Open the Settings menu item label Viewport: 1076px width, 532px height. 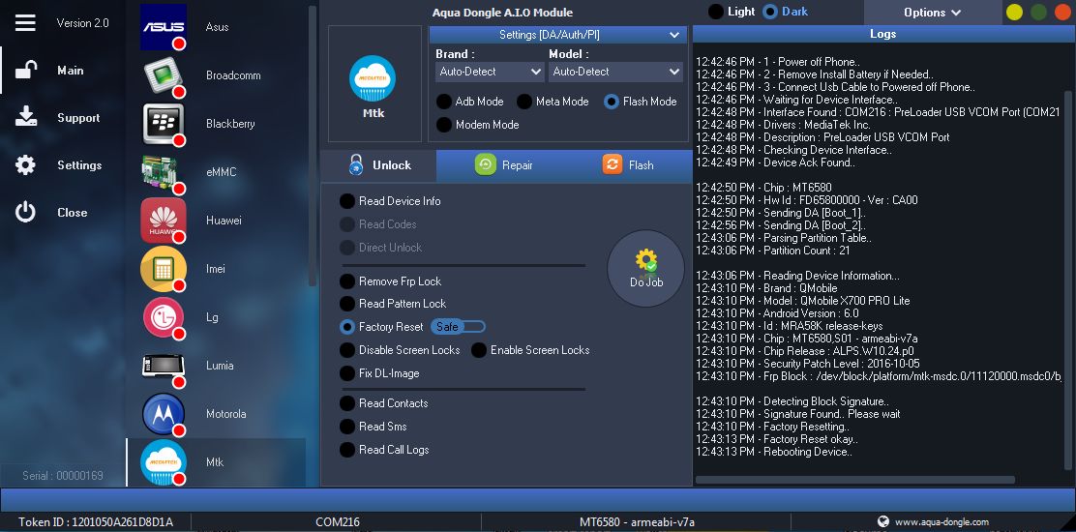coord(79,165)
